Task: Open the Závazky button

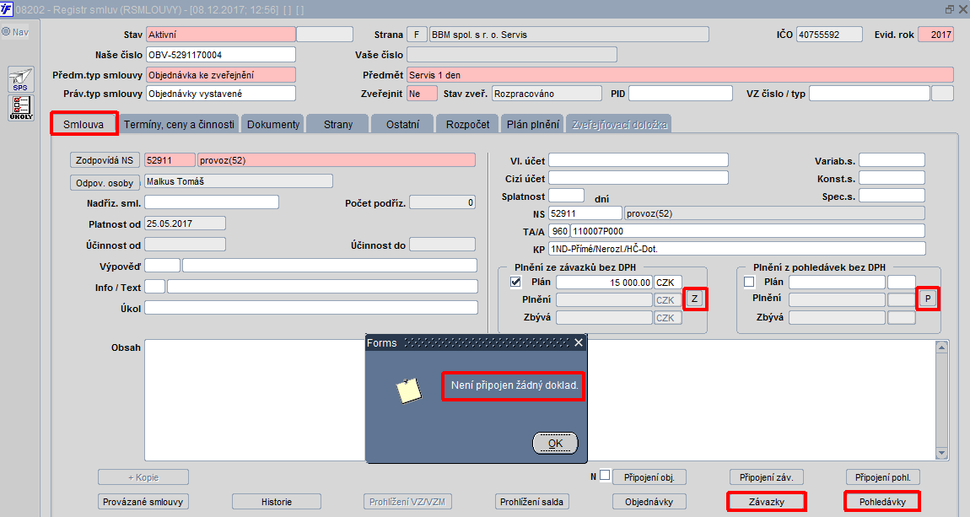Action: pos(767,502)
